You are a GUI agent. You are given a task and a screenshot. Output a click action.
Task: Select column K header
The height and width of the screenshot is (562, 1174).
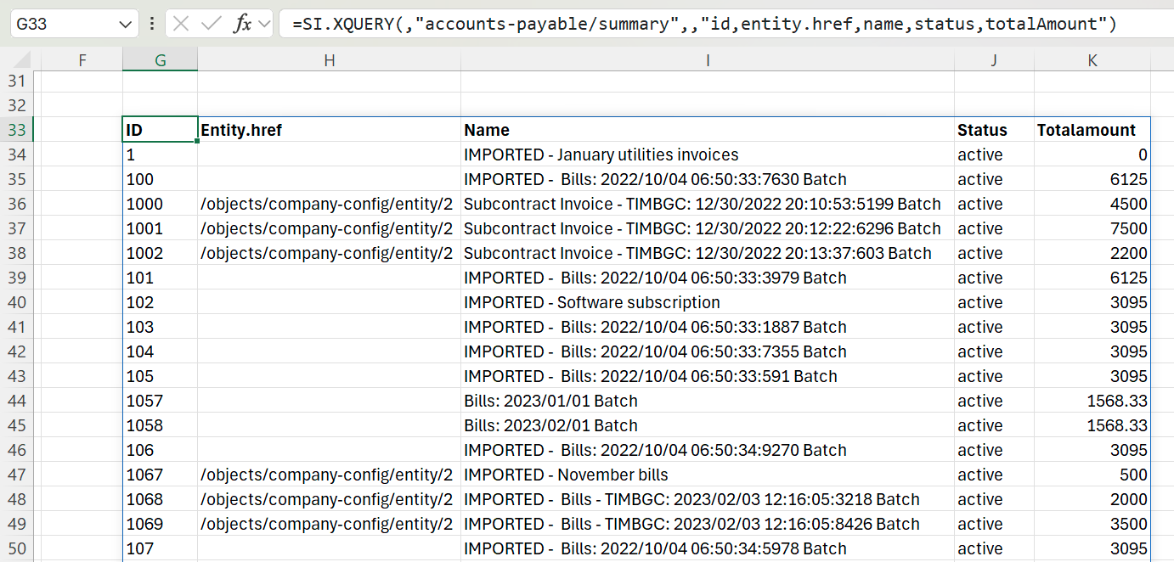[x=1092, y=59]
